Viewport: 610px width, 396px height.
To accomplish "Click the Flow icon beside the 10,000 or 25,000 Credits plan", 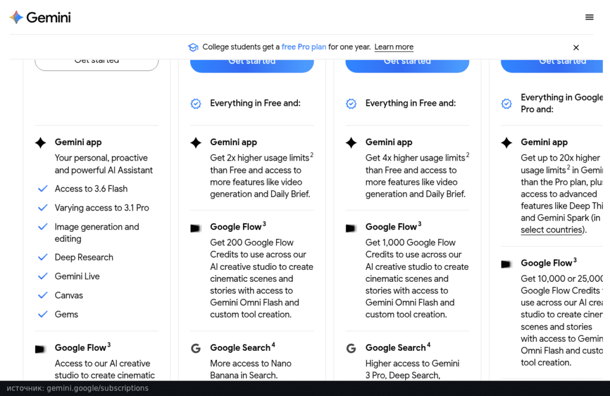I will pos(506,264).
